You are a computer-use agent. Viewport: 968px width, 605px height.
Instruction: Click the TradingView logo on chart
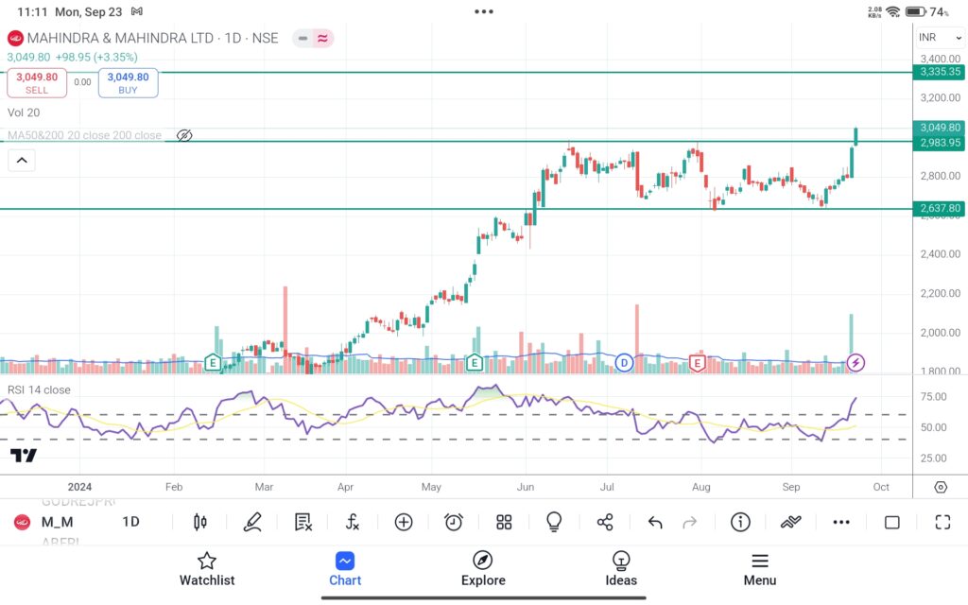point(24,456)
